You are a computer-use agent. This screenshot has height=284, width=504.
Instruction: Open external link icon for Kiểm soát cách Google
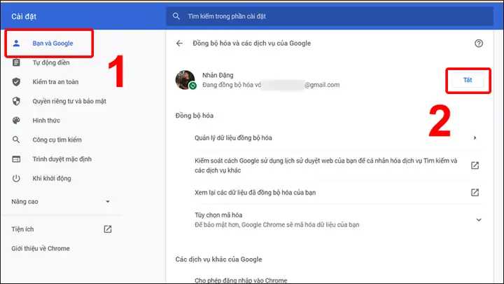pyautogui.click(x=475, y=165)
